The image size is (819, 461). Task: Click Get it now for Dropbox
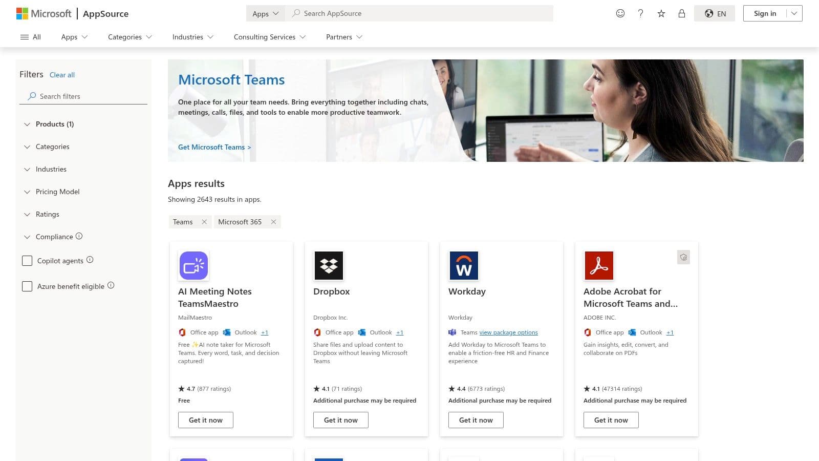(x=340, y=420)
